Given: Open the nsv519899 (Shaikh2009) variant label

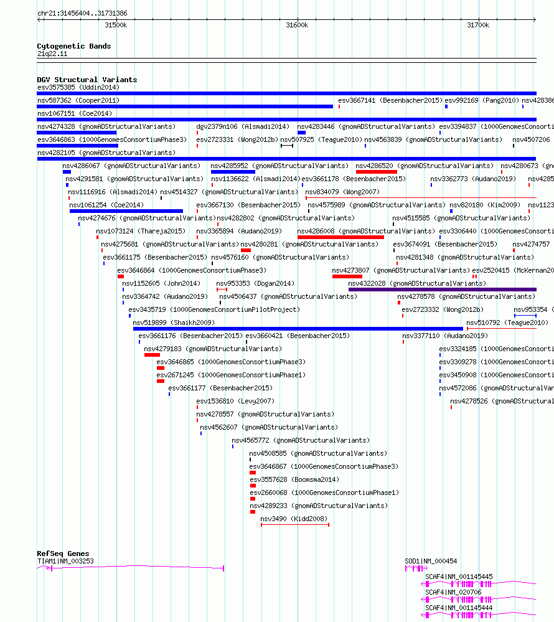Looking at the screenshot, I should coord(174,323).
